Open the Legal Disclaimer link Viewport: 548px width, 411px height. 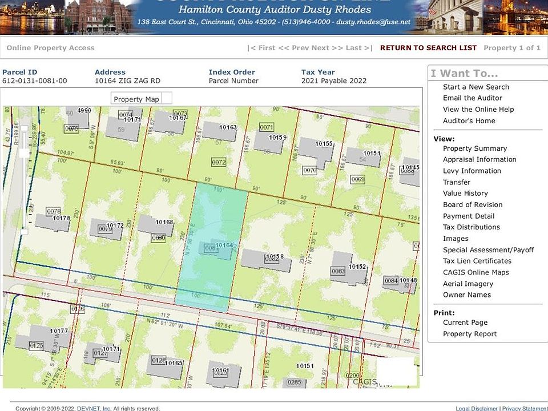[477, 408]
